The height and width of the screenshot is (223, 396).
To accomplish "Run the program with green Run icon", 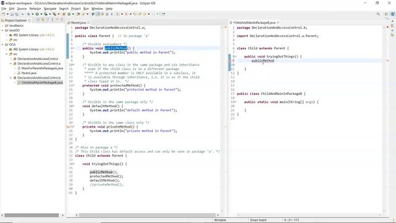I will point(37,14).
